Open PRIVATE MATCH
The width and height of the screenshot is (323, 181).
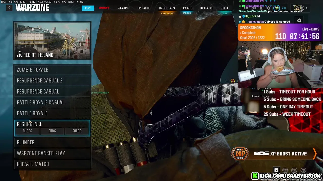pos(52,164)
